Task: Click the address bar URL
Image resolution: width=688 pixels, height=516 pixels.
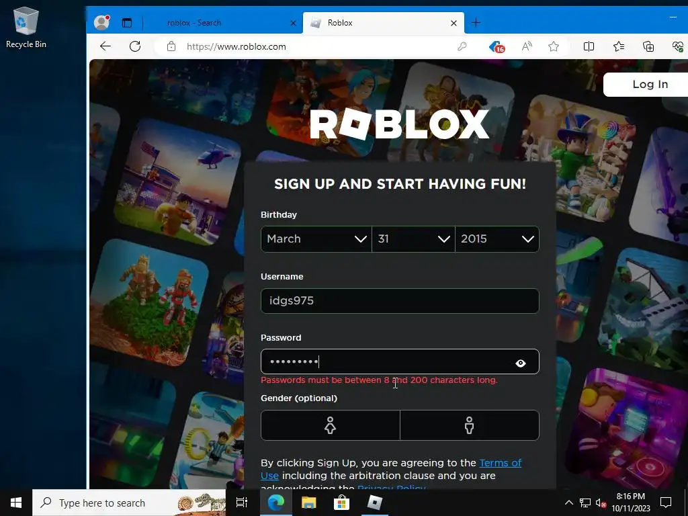Action: [x=236, y=46]
